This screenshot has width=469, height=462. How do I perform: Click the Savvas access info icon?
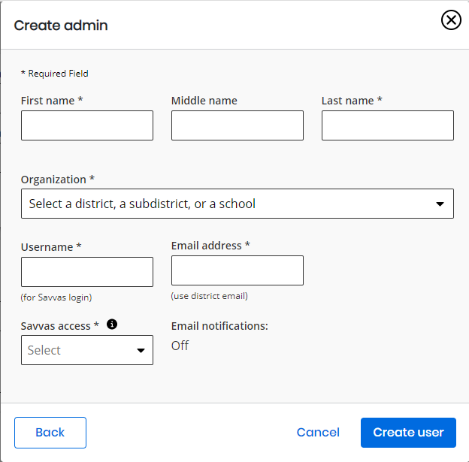click(x=112, y=324)
